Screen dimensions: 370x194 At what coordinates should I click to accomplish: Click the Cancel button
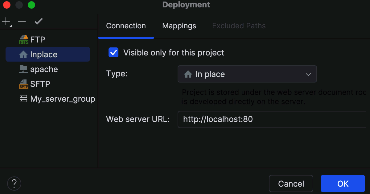[291, 184]
